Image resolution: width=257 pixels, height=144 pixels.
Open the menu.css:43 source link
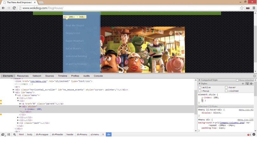point(246,110)
